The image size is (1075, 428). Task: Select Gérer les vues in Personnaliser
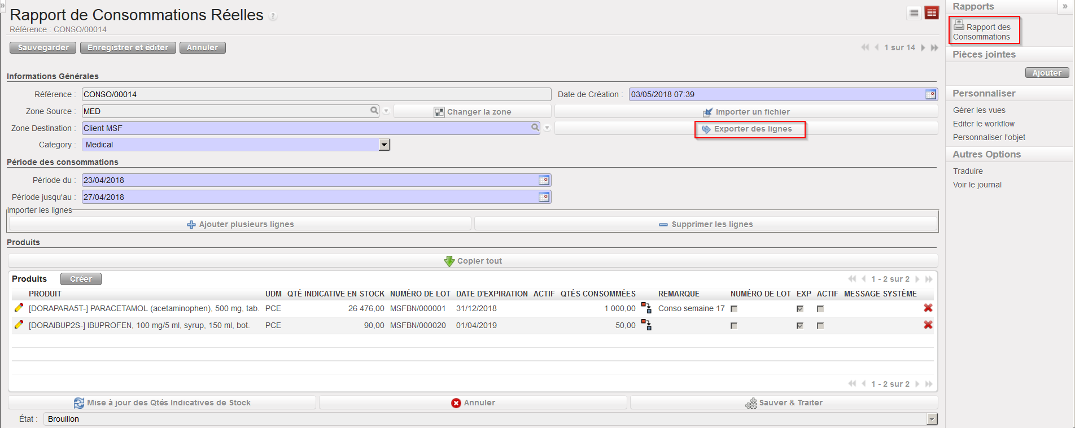[x=979, y=110]
